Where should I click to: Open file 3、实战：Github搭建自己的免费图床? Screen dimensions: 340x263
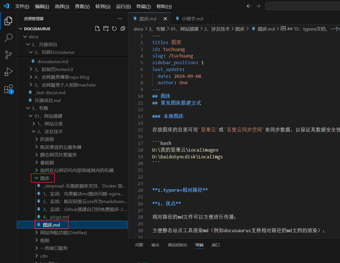coord(72,209)
